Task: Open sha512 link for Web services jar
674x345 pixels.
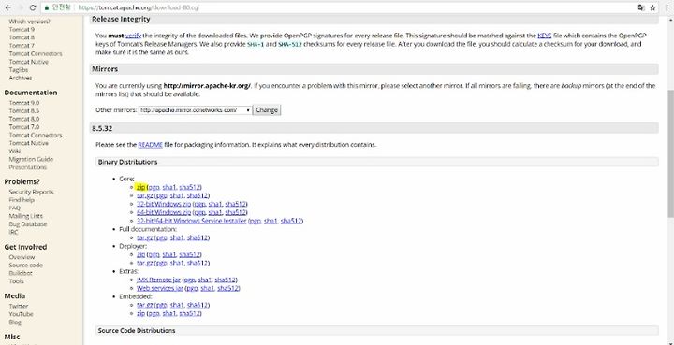Action: pos(227,288)
